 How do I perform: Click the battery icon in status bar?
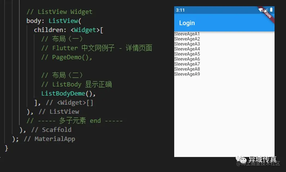pos(271,10)
